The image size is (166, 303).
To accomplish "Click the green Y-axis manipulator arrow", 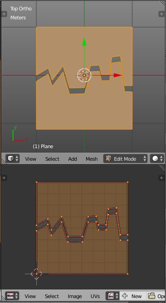I will pyautogui.click(x=84, y=42).
